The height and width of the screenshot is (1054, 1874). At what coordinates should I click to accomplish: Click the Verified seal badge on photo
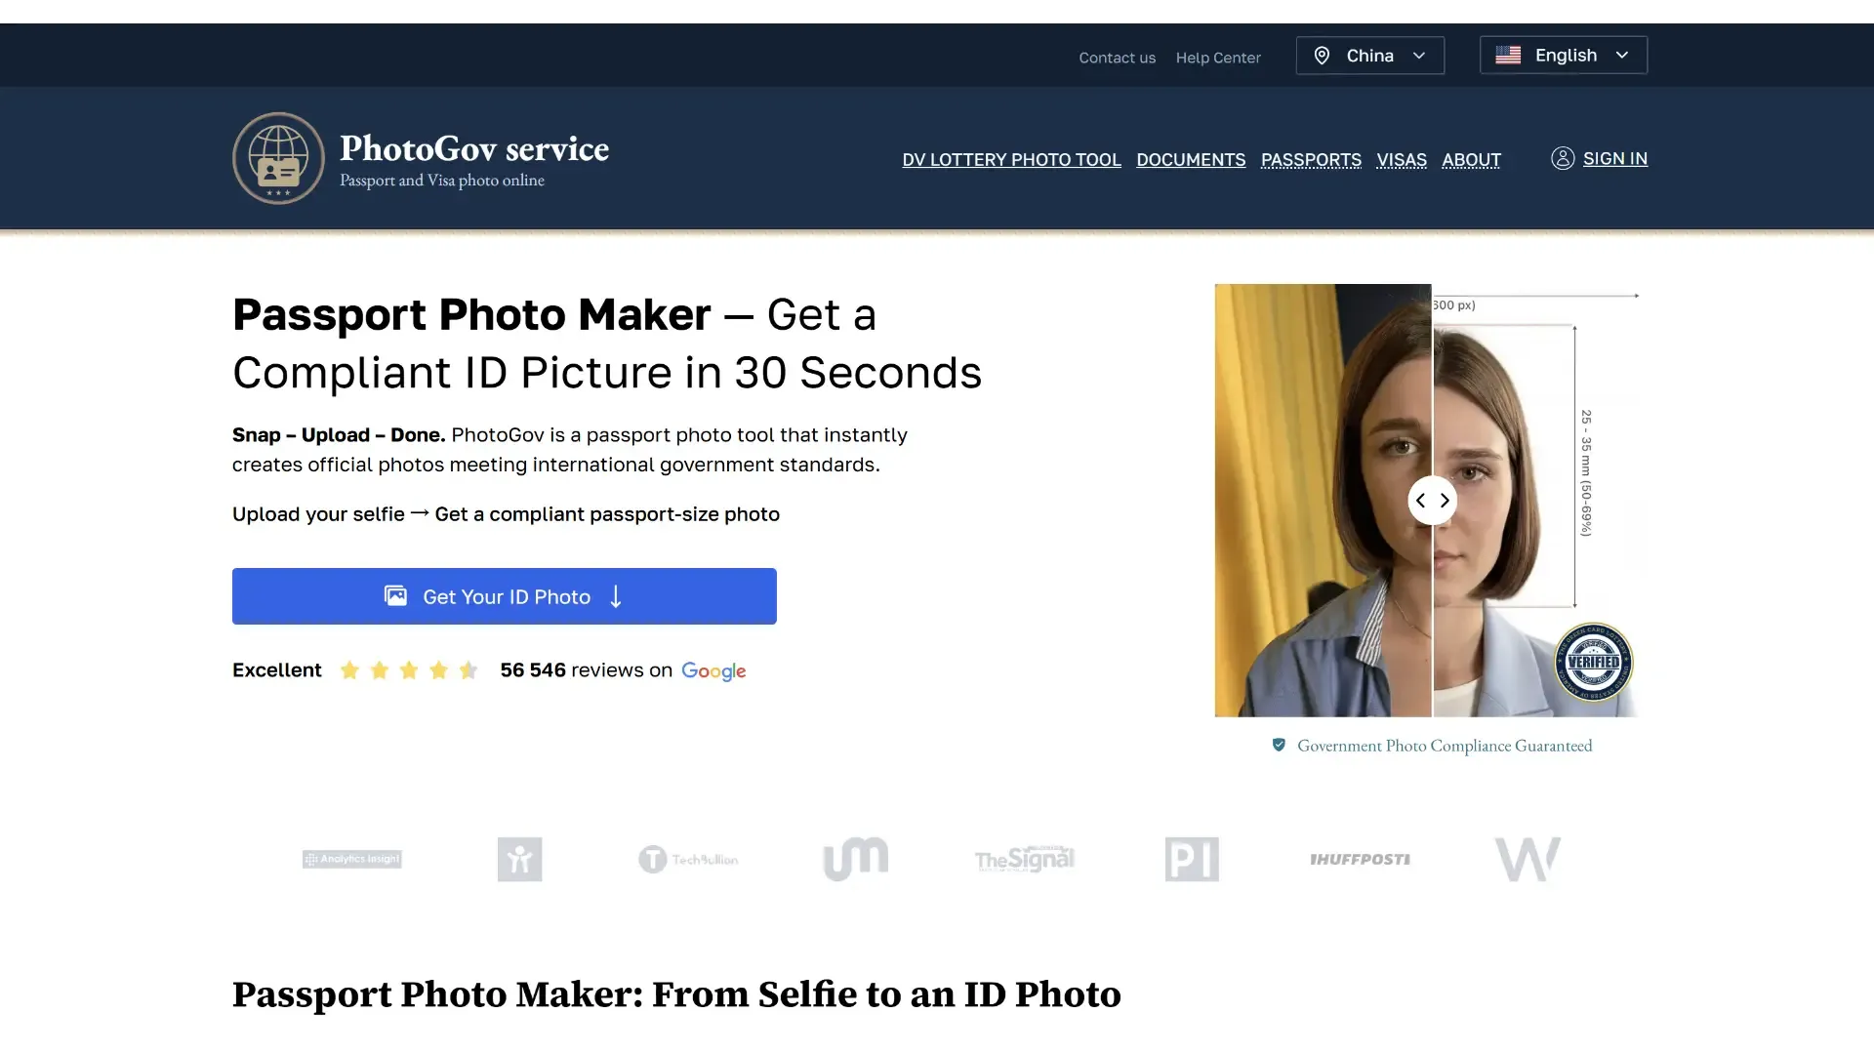coord(1593,663)
